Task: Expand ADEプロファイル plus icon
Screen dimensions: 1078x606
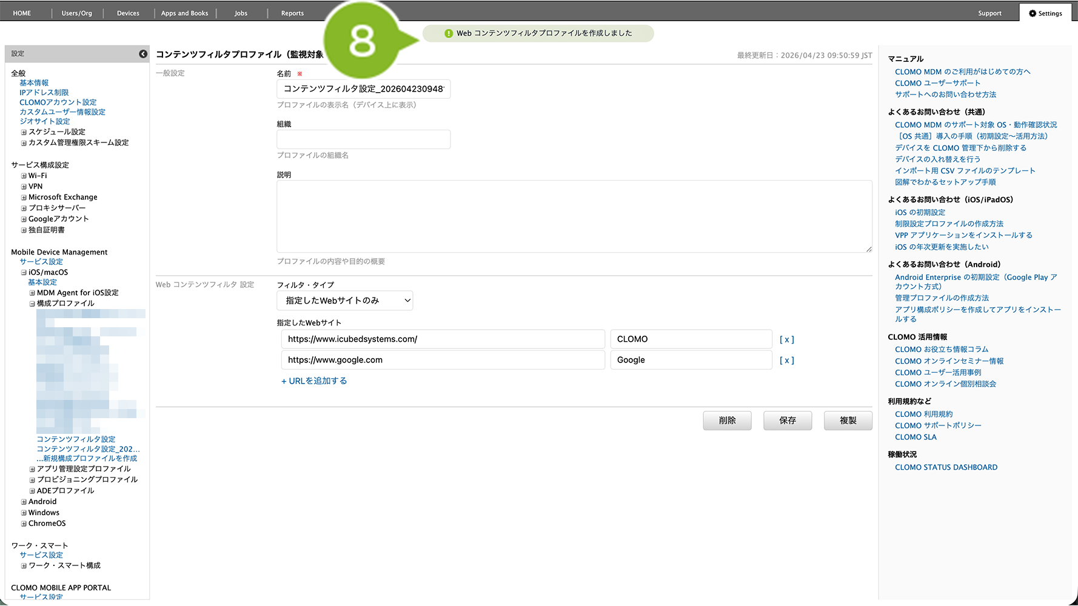Action: [32, 491]
